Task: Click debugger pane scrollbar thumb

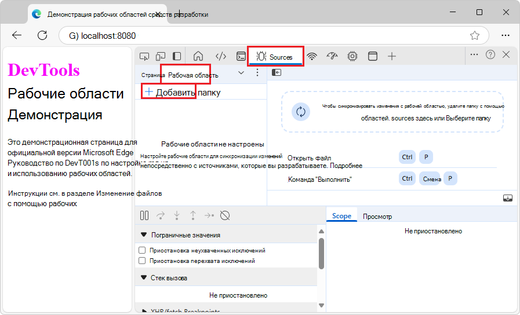Action: click(321, 254)
